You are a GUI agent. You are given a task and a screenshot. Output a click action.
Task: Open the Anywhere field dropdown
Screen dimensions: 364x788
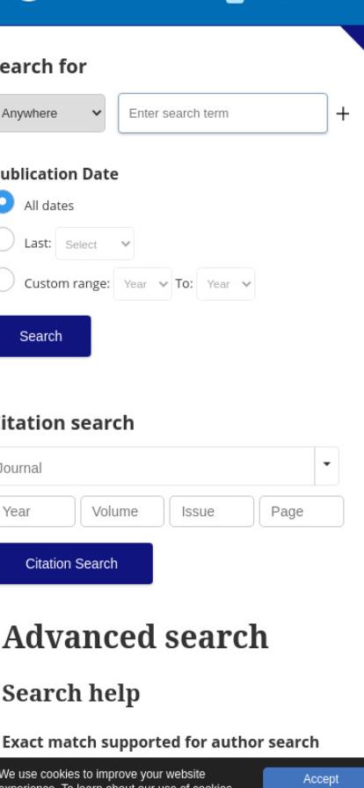52,113
